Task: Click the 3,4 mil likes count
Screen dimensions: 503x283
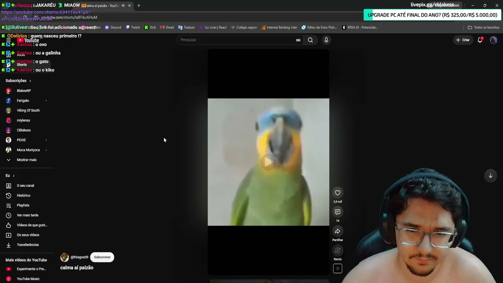Action: (338, 202)
